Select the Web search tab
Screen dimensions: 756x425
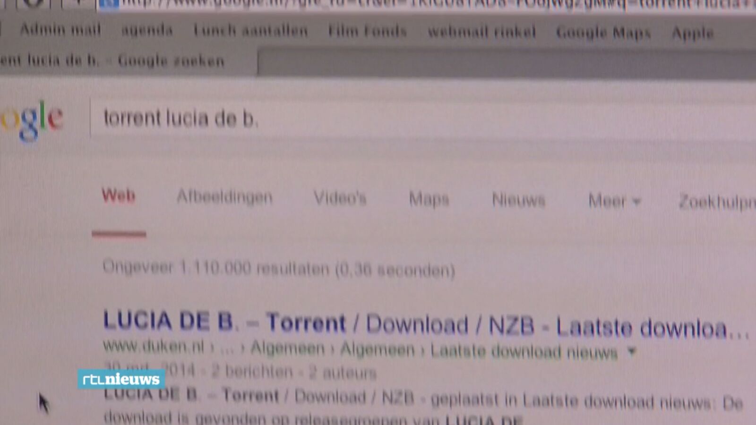(x=119, y=195)
